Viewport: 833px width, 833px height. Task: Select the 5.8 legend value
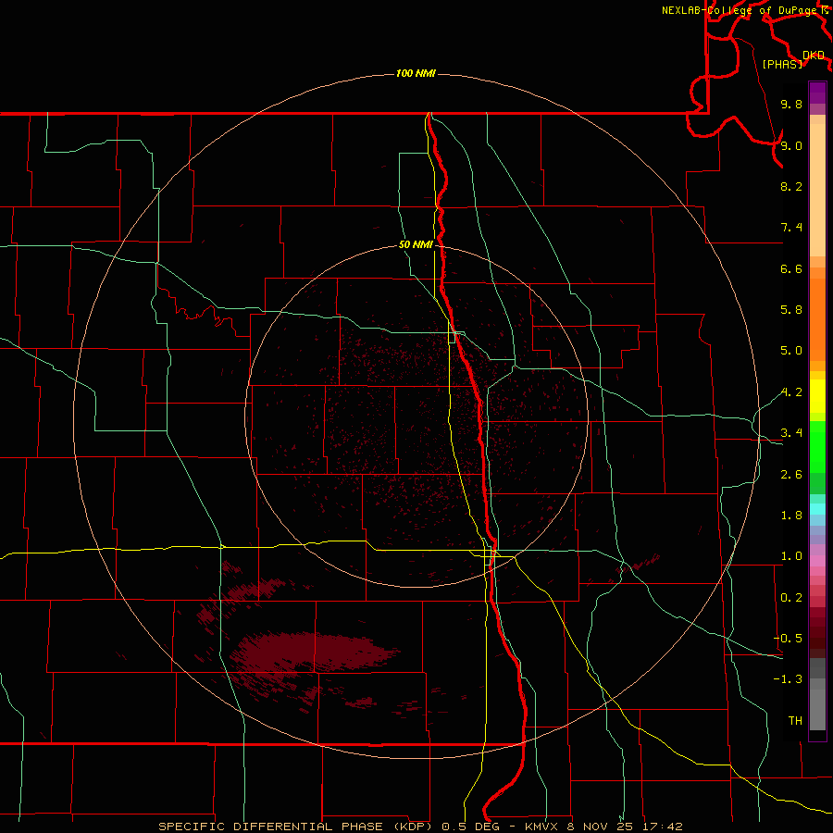coord(791,310)
